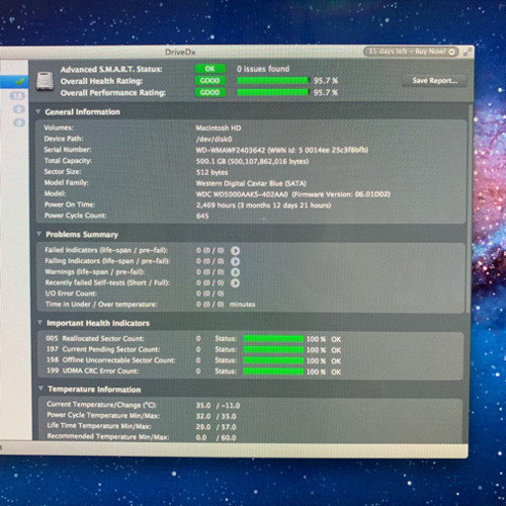Click the Current Pending Sector Count status bar

coord(273,350)
